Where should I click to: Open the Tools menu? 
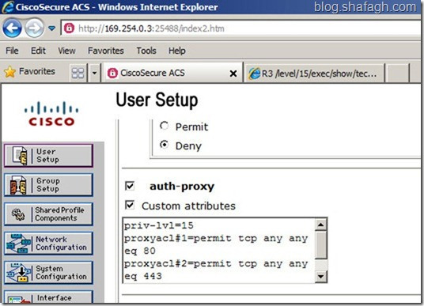pos(146,51)
